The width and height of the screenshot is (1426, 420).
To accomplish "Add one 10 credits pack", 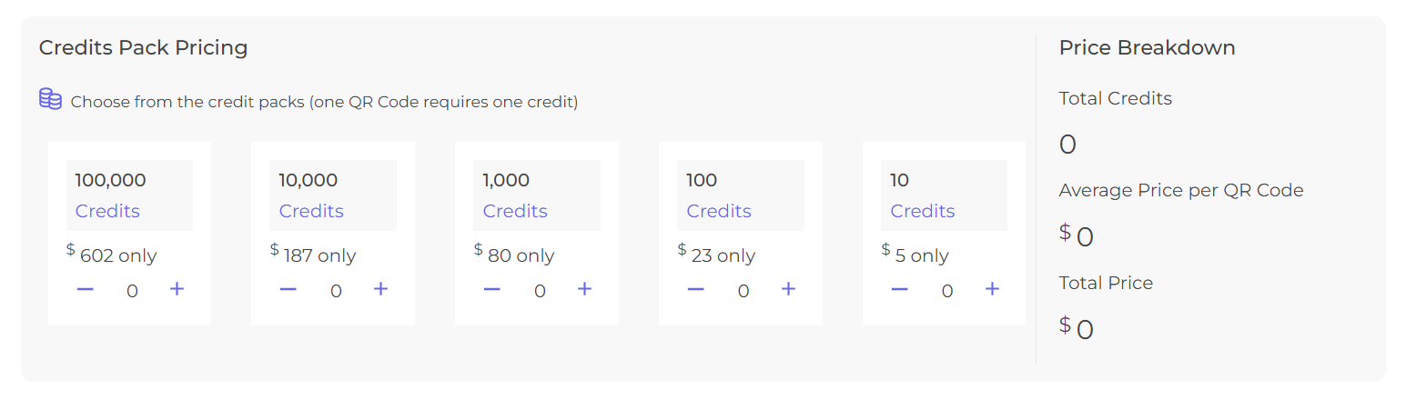I will pos(992,289).
